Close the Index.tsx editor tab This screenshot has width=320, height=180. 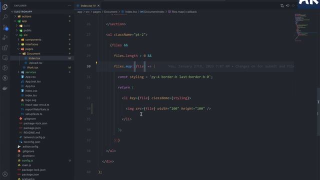98,5
